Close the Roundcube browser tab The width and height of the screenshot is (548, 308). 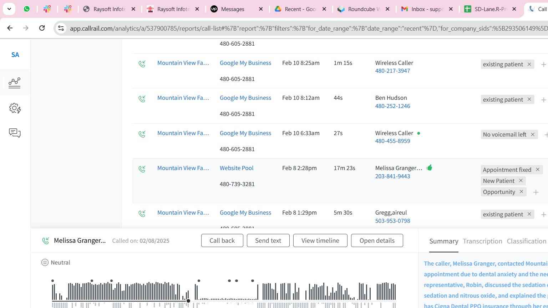(x=388, y=9)
